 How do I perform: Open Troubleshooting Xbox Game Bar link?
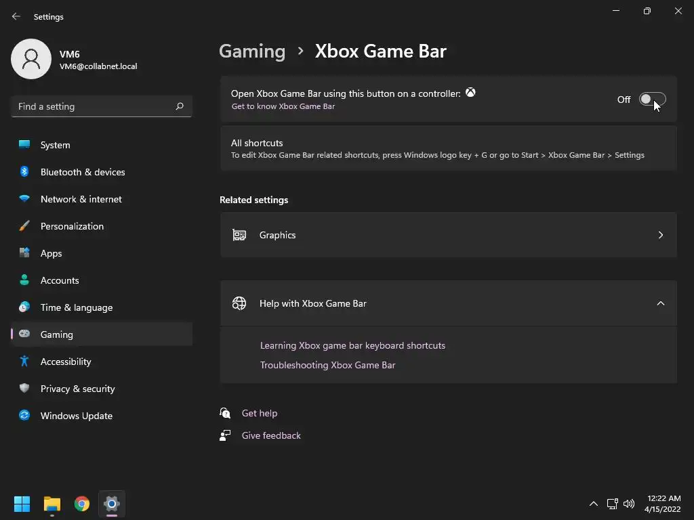(x=327, y=365)
